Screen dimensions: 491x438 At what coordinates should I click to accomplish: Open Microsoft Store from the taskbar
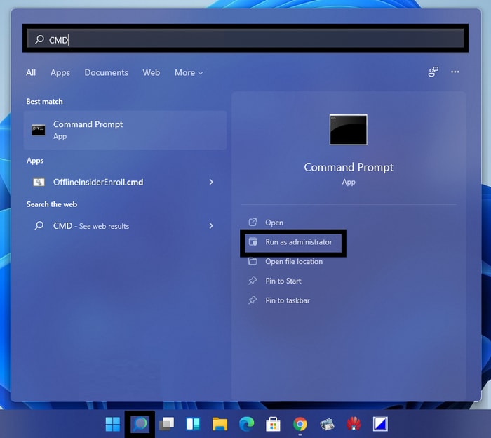point(273,424)
